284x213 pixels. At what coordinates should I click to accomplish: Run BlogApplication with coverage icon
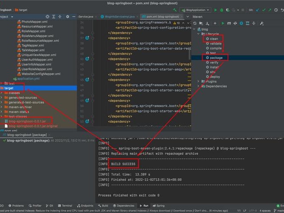click(x=228, y=10)
